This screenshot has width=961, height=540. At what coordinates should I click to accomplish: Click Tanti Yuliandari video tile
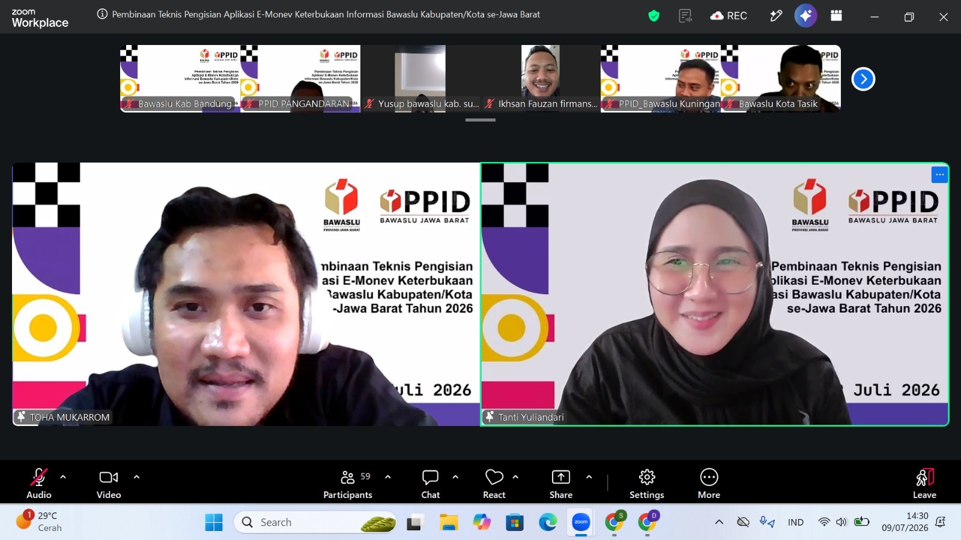tap(715, 294)
